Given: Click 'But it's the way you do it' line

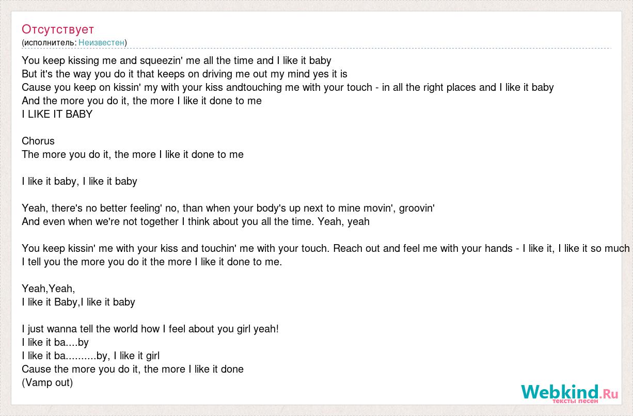Looking at the screenshot, I should tap(185, 74).
